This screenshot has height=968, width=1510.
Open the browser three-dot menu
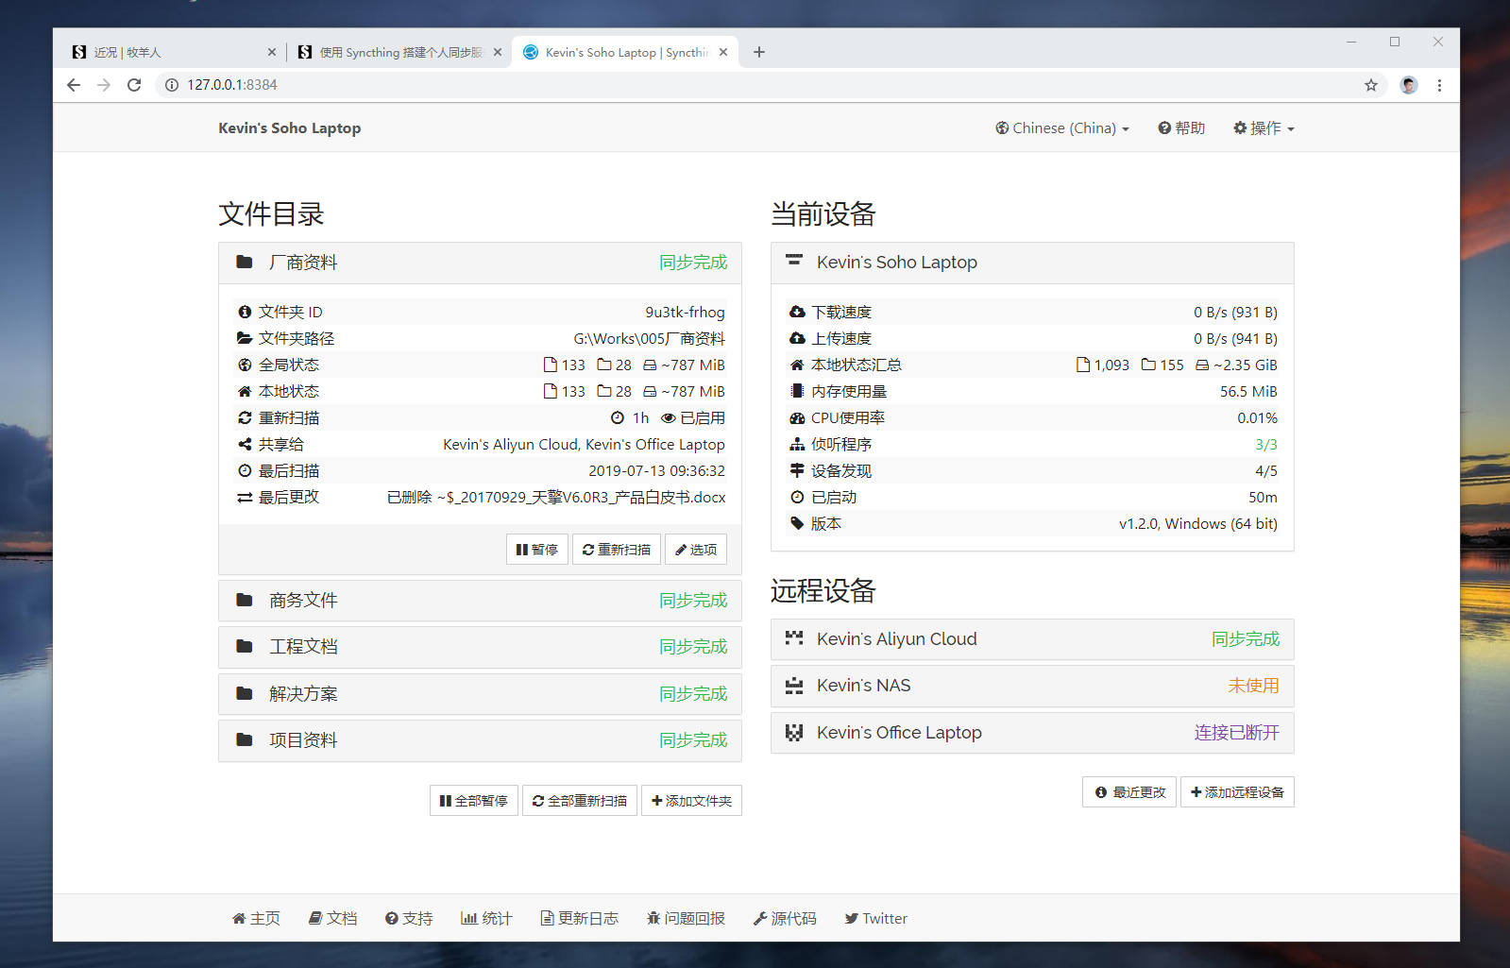1439,85
